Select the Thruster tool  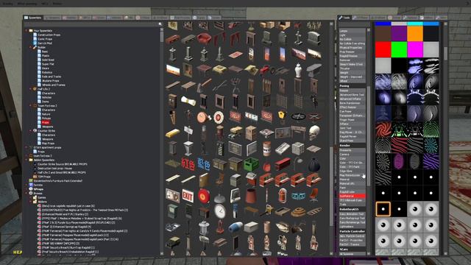pyautogui.click(x=352, y=68)
